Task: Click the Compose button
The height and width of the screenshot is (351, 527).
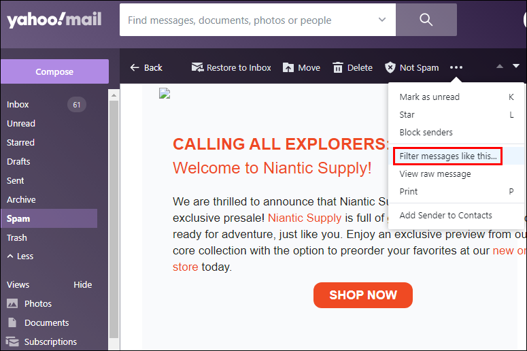Action: pyautogui.click(x=54, y=71)
